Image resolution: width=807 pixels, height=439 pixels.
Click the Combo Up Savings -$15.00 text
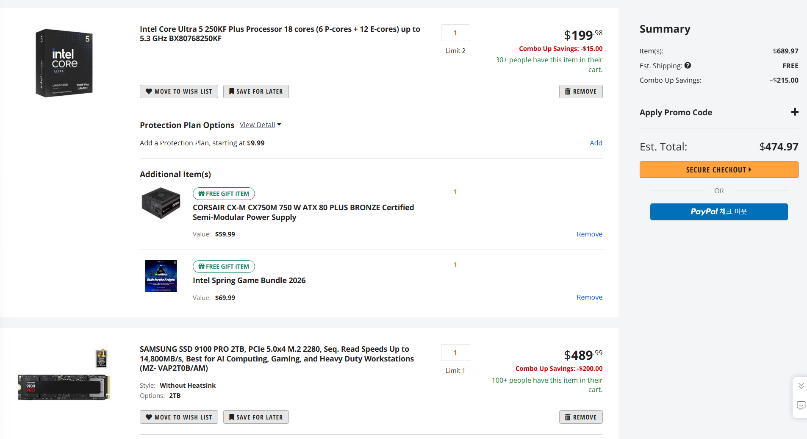tap(560, 48)
